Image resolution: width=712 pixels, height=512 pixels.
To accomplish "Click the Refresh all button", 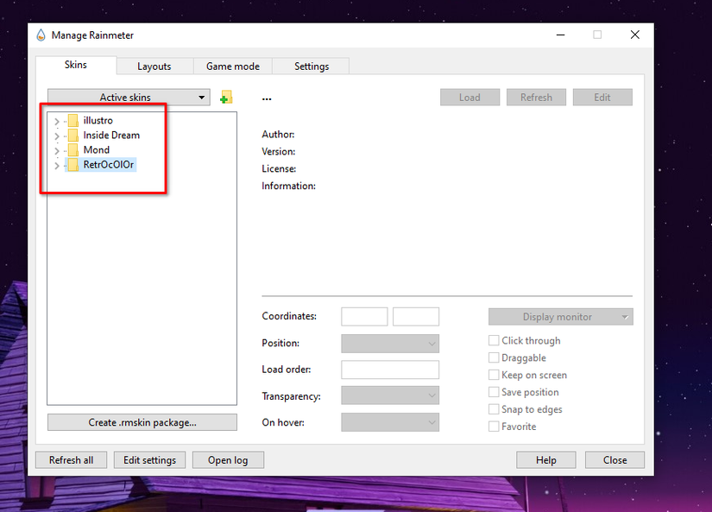I will tap(71, 460).
